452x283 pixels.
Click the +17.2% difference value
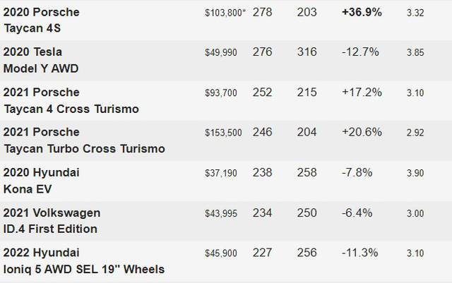362,92
